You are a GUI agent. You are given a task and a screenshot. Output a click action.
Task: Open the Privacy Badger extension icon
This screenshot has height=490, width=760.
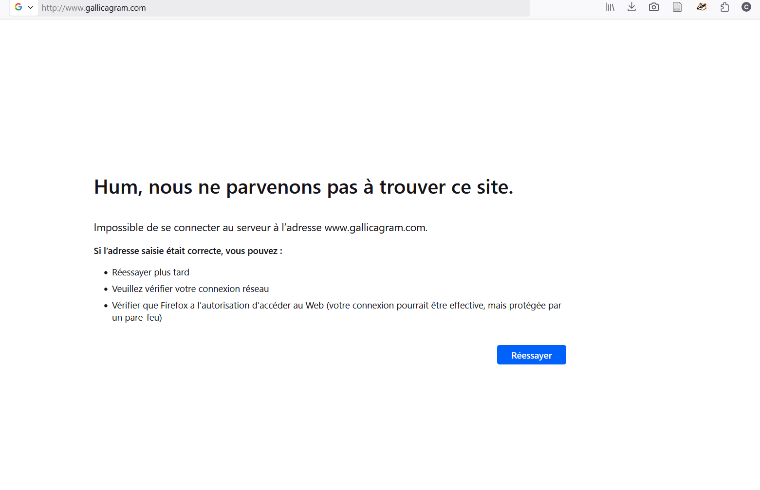pos(701,7)
